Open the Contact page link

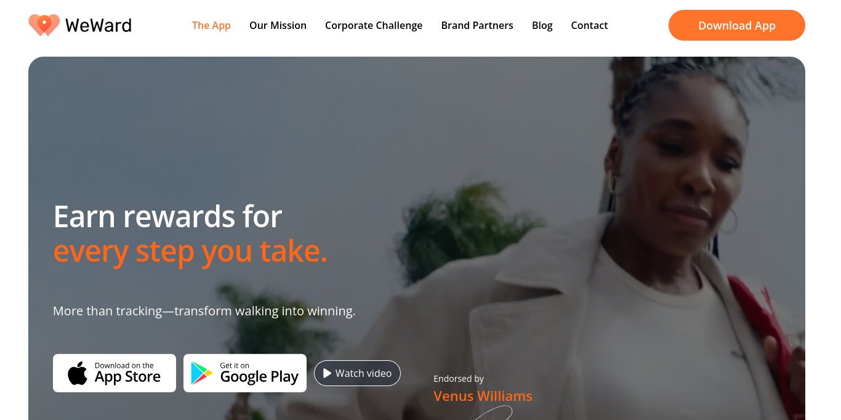(x=589, y=25)
